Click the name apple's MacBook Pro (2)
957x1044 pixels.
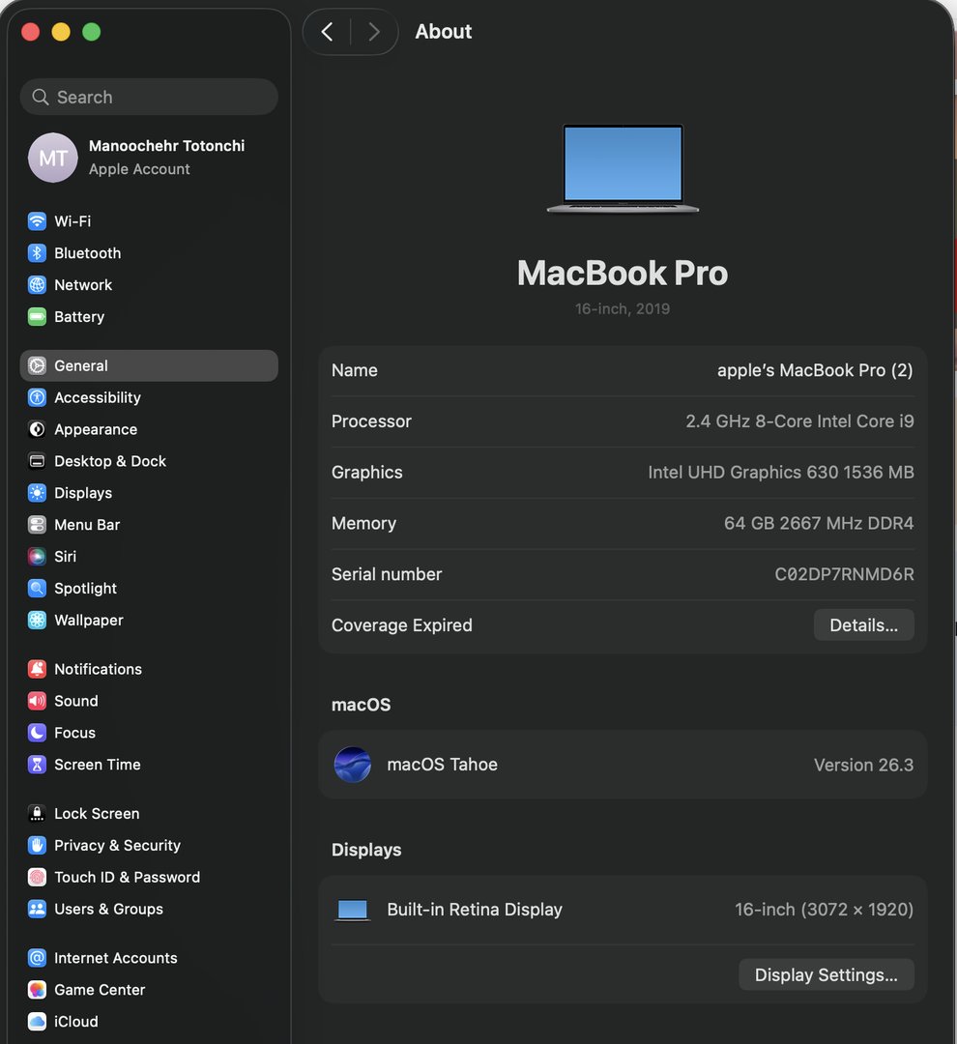tap(815, 370)
